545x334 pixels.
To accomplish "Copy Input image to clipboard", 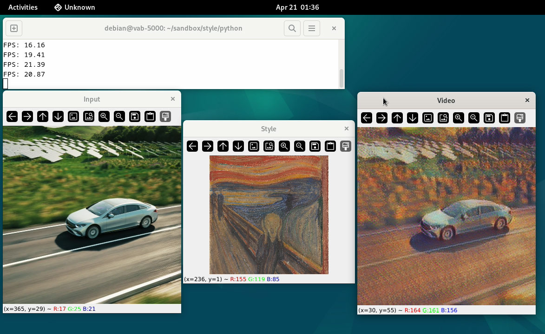I will (x=150, y=116).
